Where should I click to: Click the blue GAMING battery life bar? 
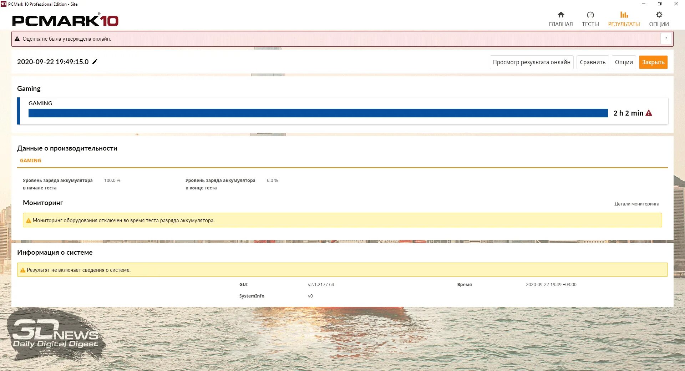coord(318,113)
